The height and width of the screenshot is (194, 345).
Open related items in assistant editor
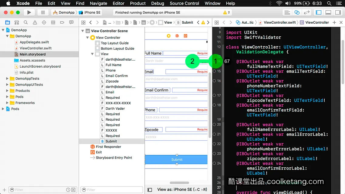pyautogui.click(x=217, y=22)
